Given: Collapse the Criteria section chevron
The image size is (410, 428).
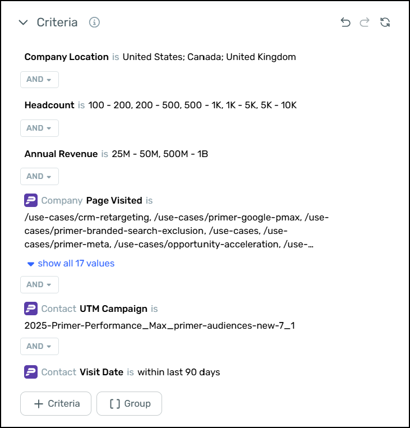Looking at the screenshot, I should coord(23,22).
